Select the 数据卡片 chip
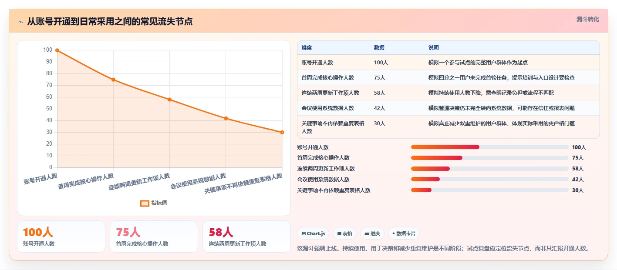The image size is (617, 270). tap(404, 233)
